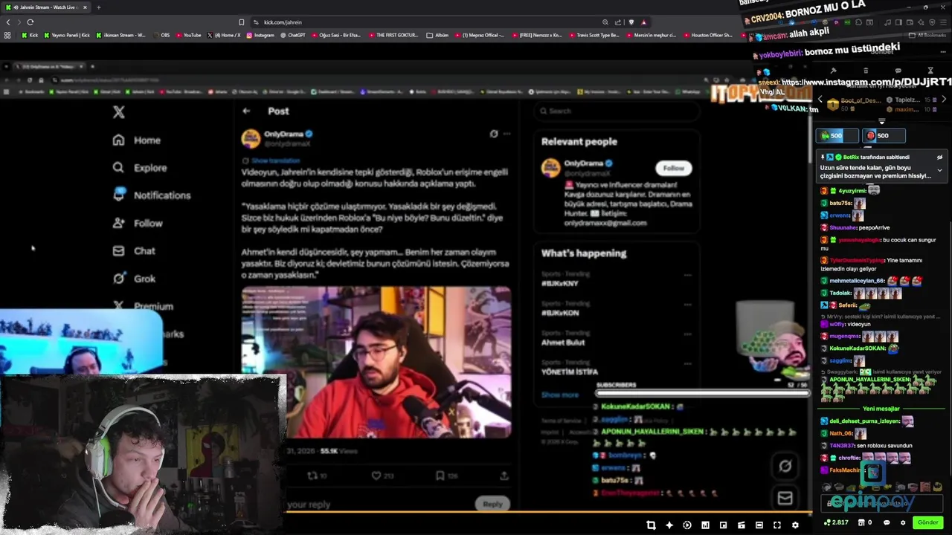Click the green 500 prediction option

[x=837, y=135]
